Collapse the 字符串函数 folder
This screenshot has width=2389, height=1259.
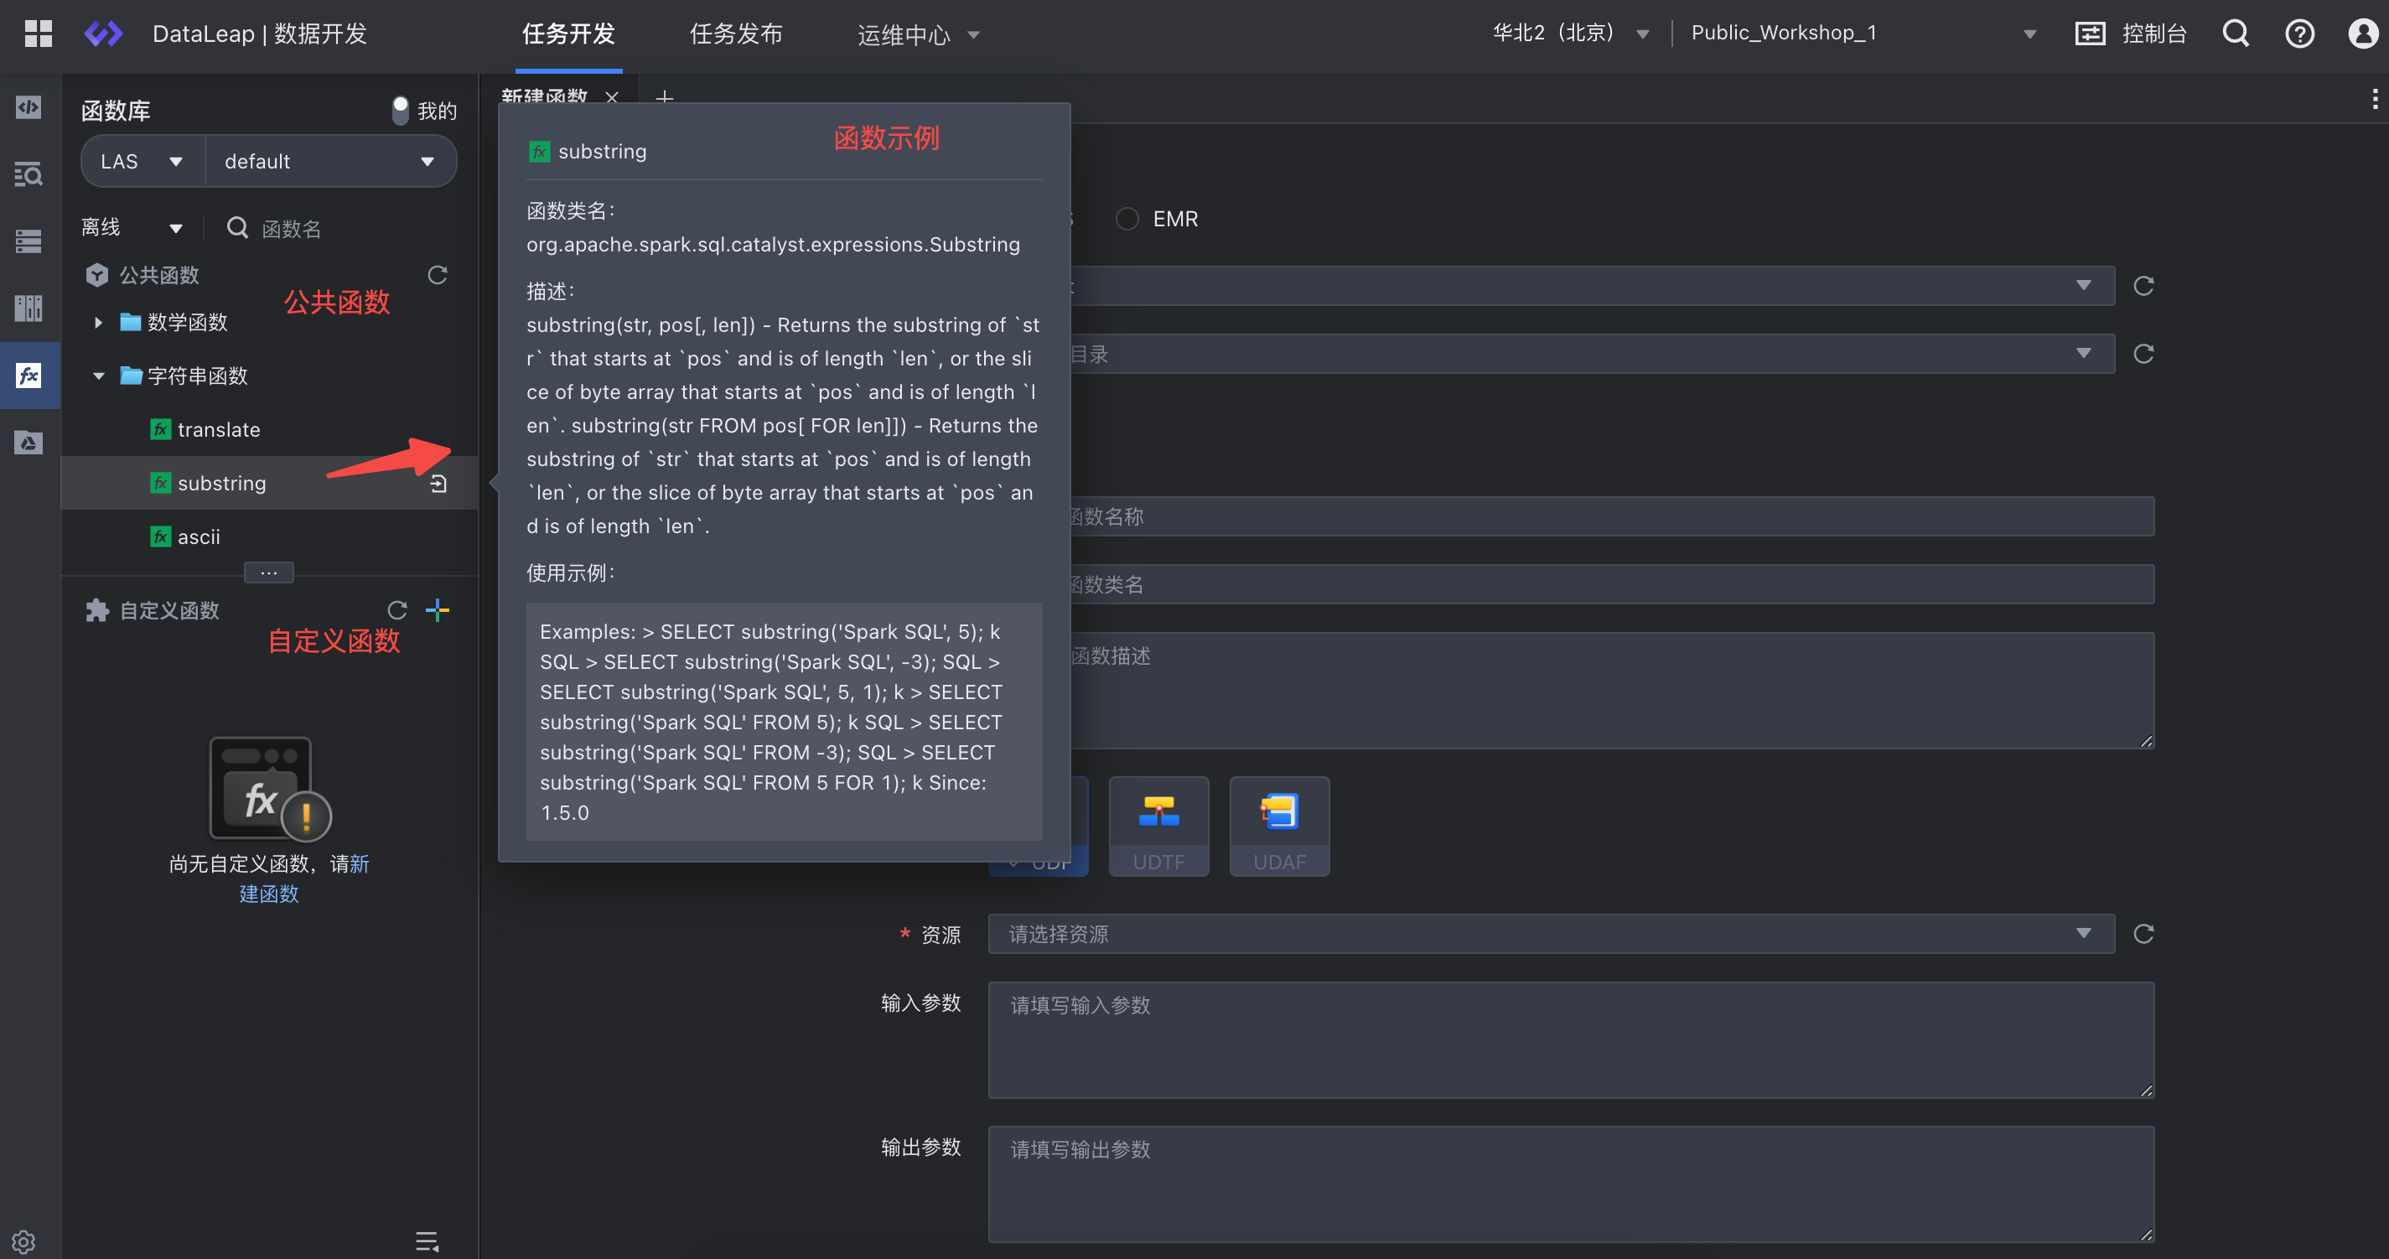[98, 376]
